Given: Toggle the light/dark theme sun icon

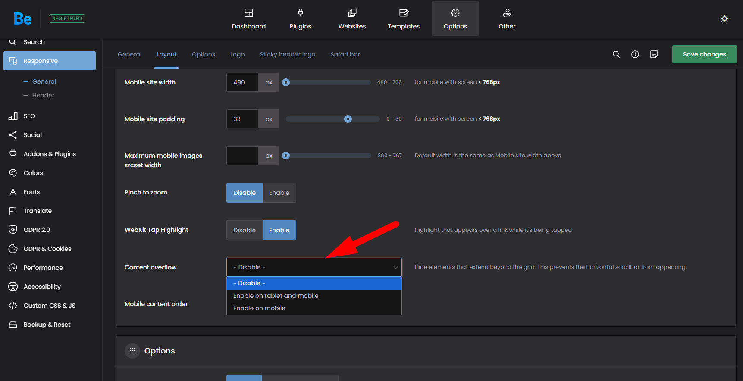Looking at the screenshot, I should point(724,19).
